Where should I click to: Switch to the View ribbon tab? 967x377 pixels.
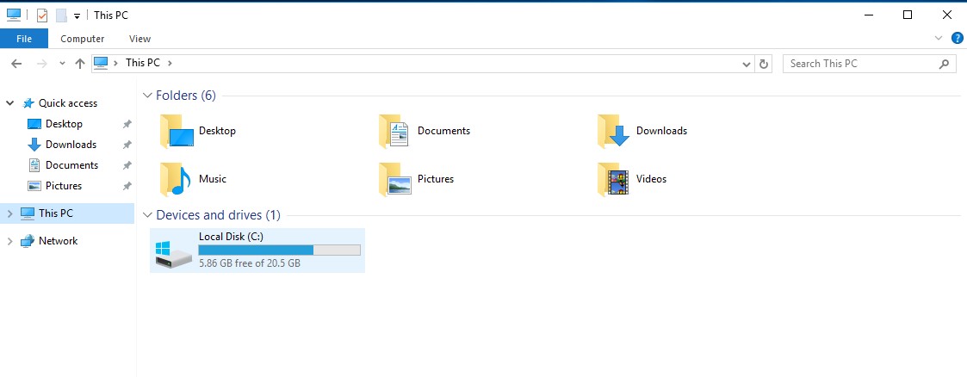tap(139, 39)
